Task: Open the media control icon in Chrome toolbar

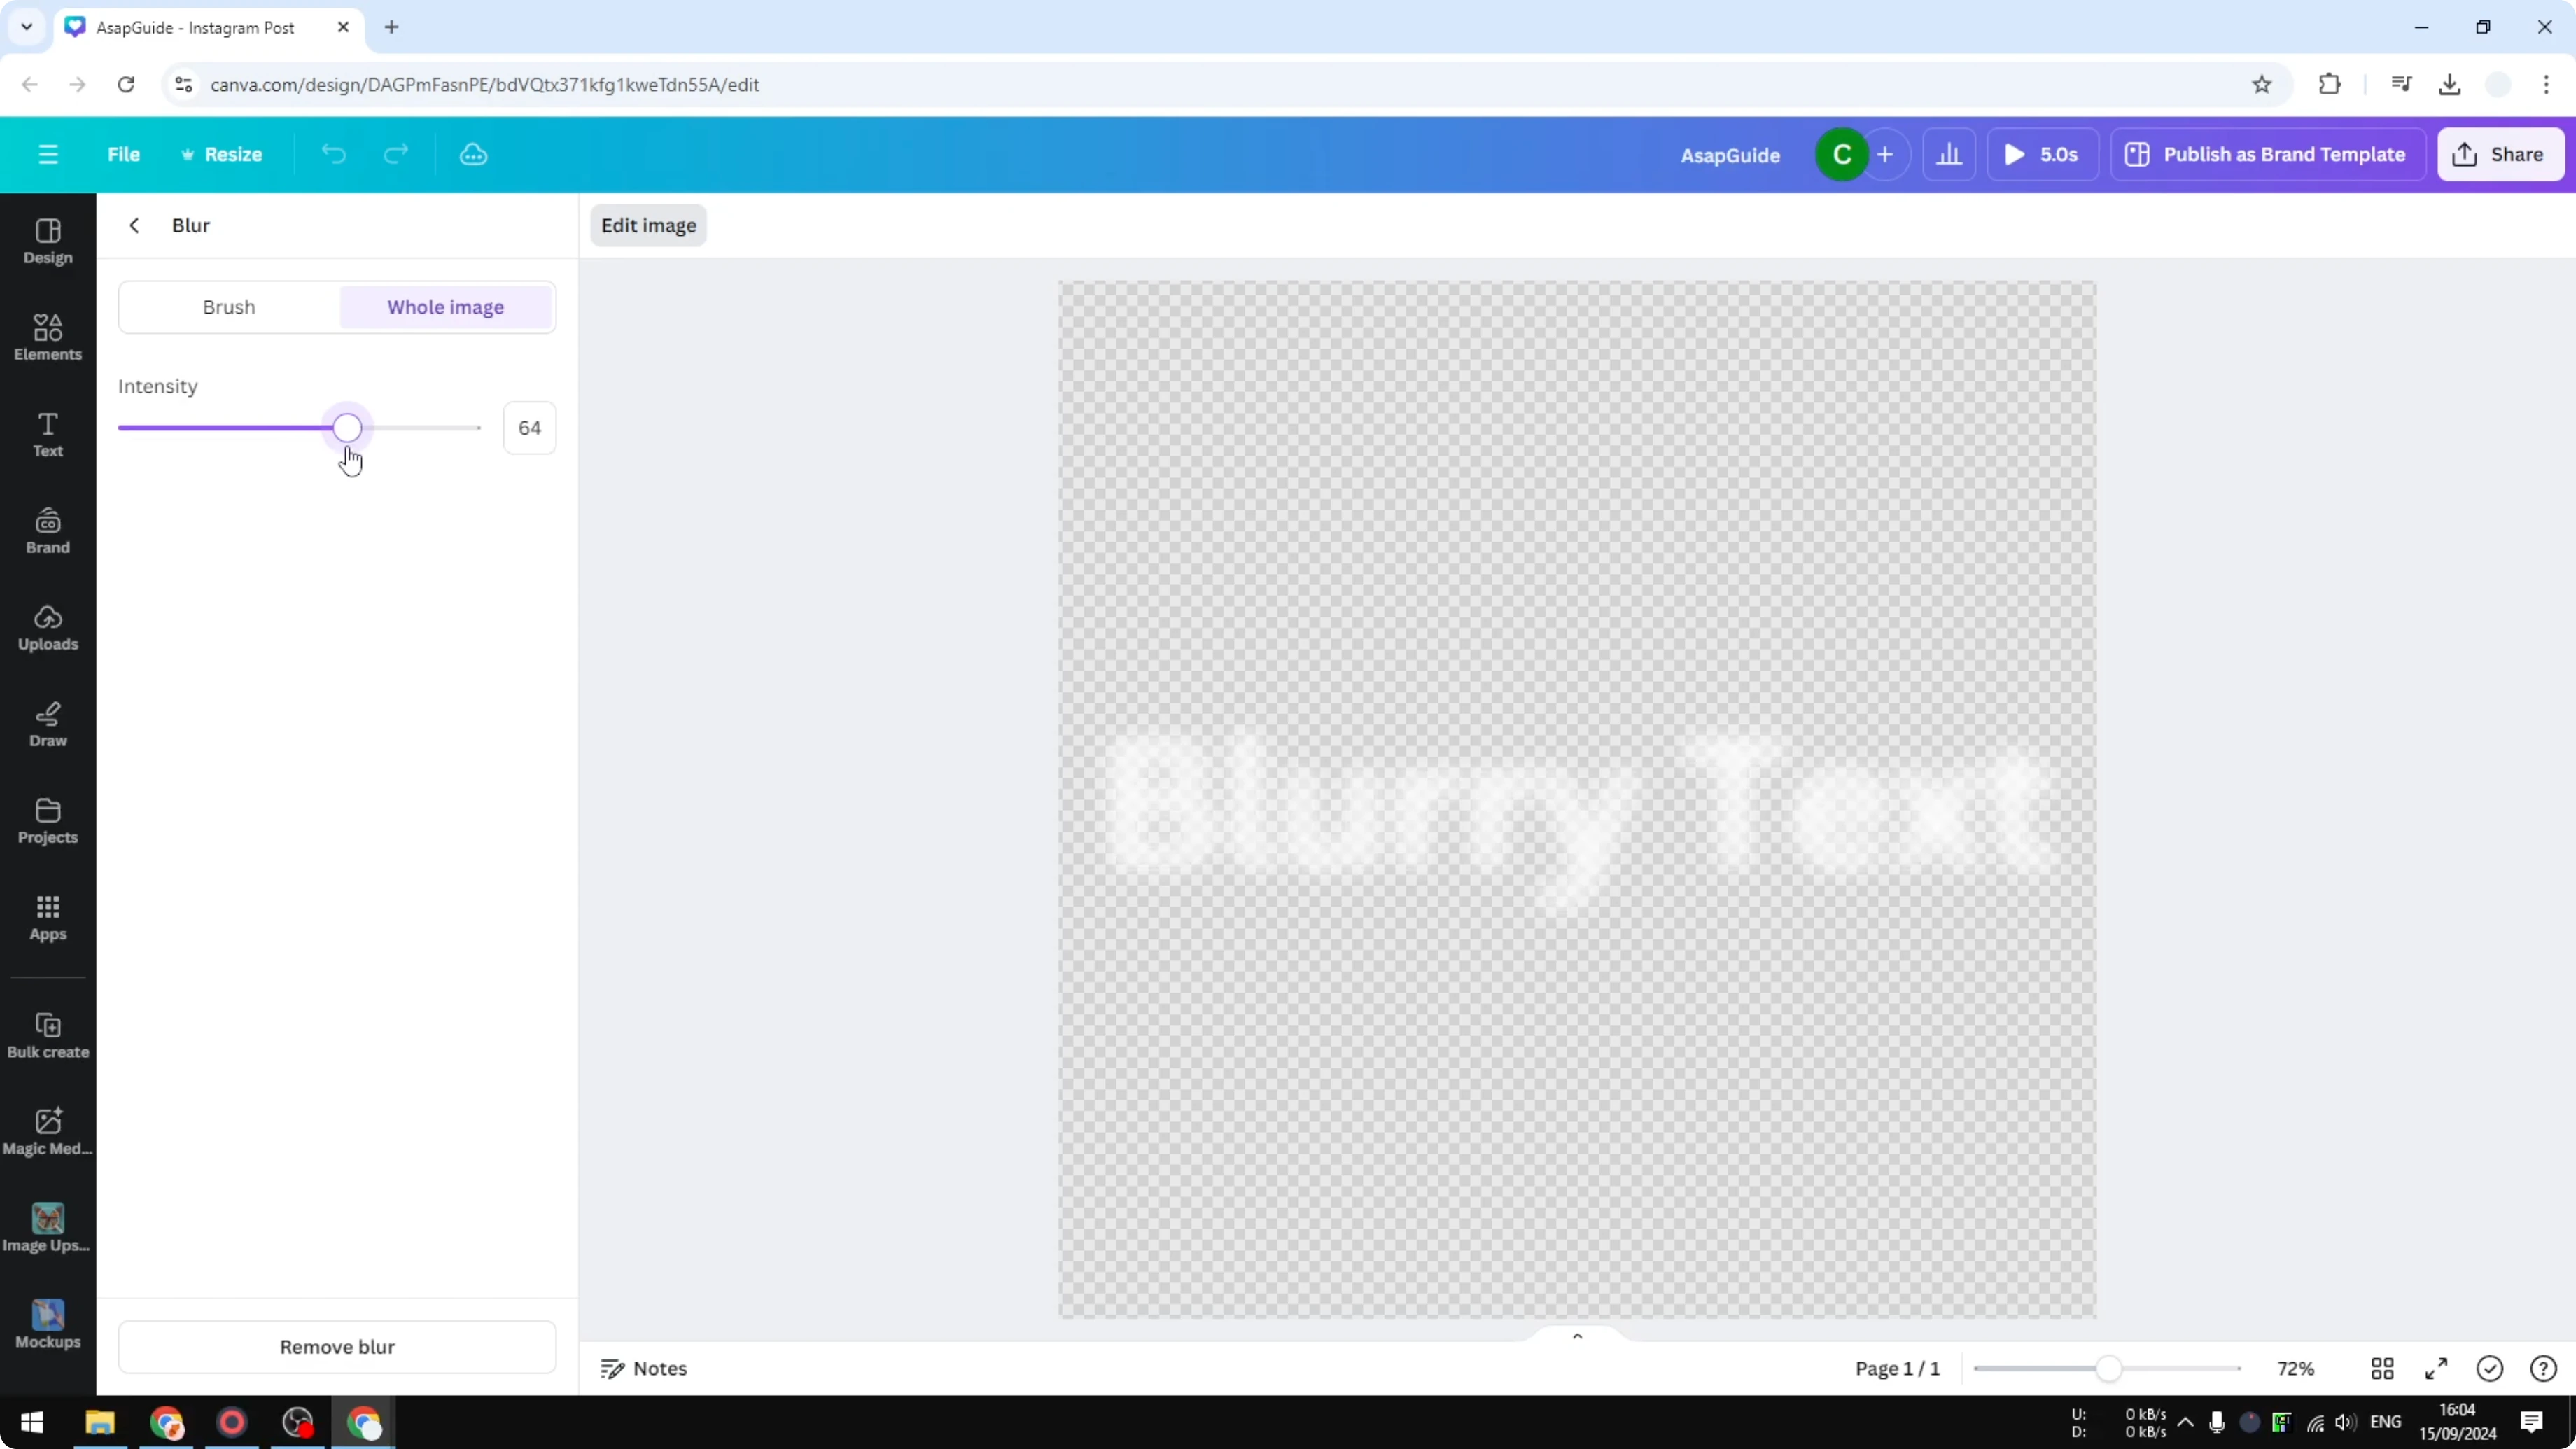Action: (x=2401, y=85)
